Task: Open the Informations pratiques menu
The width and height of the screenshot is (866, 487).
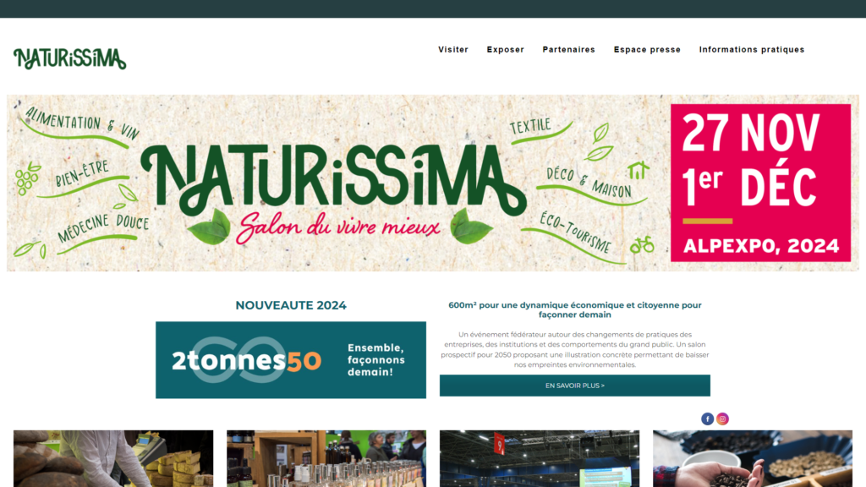Action: (752, 50)
